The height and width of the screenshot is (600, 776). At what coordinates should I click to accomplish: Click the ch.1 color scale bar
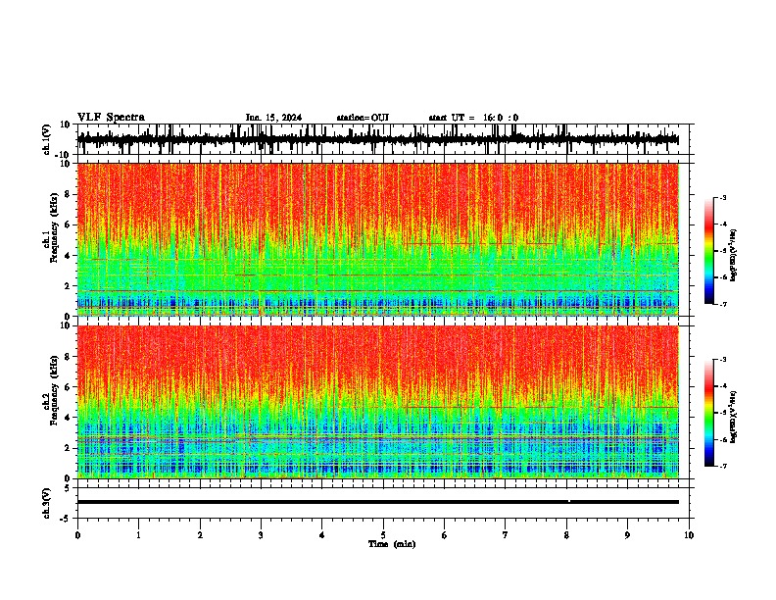pyautogui.click(x=709, y=251)
